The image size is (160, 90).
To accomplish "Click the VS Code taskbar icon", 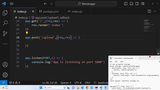I will (101, 87).
